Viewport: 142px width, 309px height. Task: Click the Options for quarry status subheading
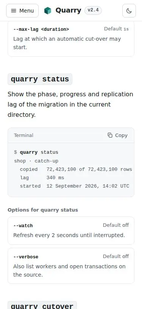[43, 210]
